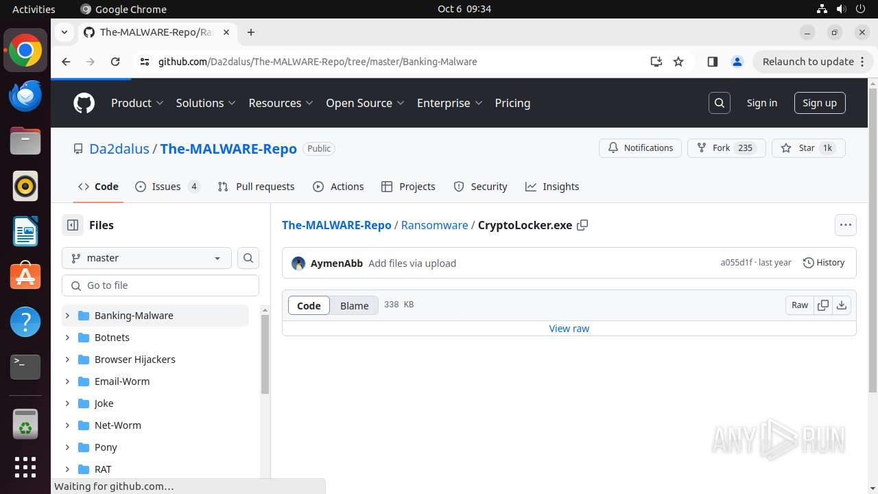Viewport: 878px width, 494px height.
Task: Install app icon in address bar
Action: tap(656, 62)
